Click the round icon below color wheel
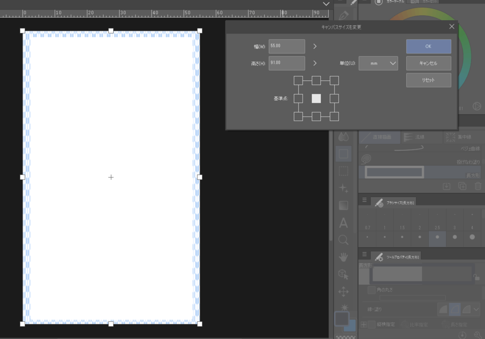This screenshot has width=485, height=339. tap(476, 107)
